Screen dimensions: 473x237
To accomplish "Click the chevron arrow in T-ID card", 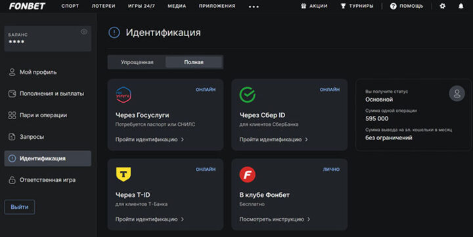I will pyautogui.click(x=183, y=219).
